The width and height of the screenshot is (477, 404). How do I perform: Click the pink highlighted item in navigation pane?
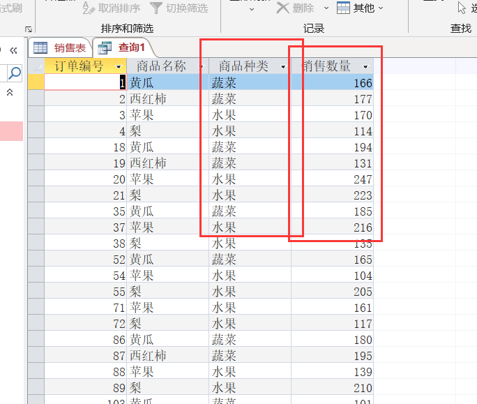pos(11,131)
